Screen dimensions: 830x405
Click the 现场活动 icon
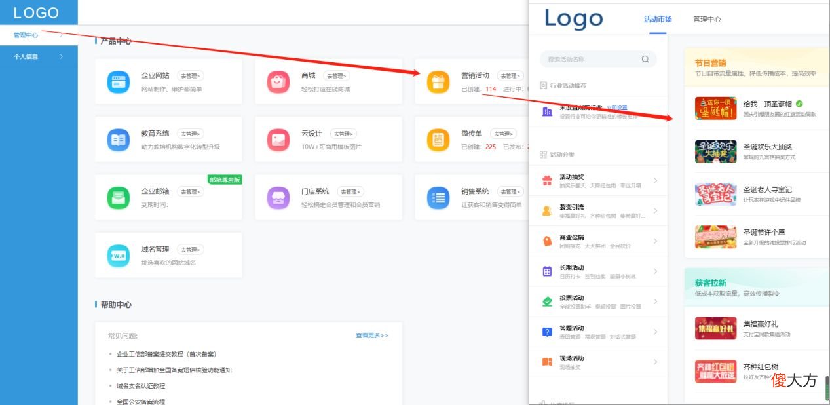(x=547, y=362)
